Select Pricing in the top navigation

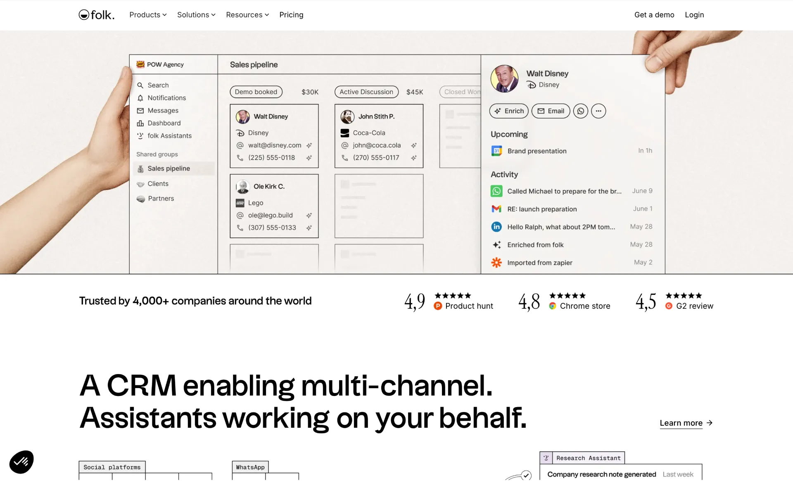click(x=291, y=15)
